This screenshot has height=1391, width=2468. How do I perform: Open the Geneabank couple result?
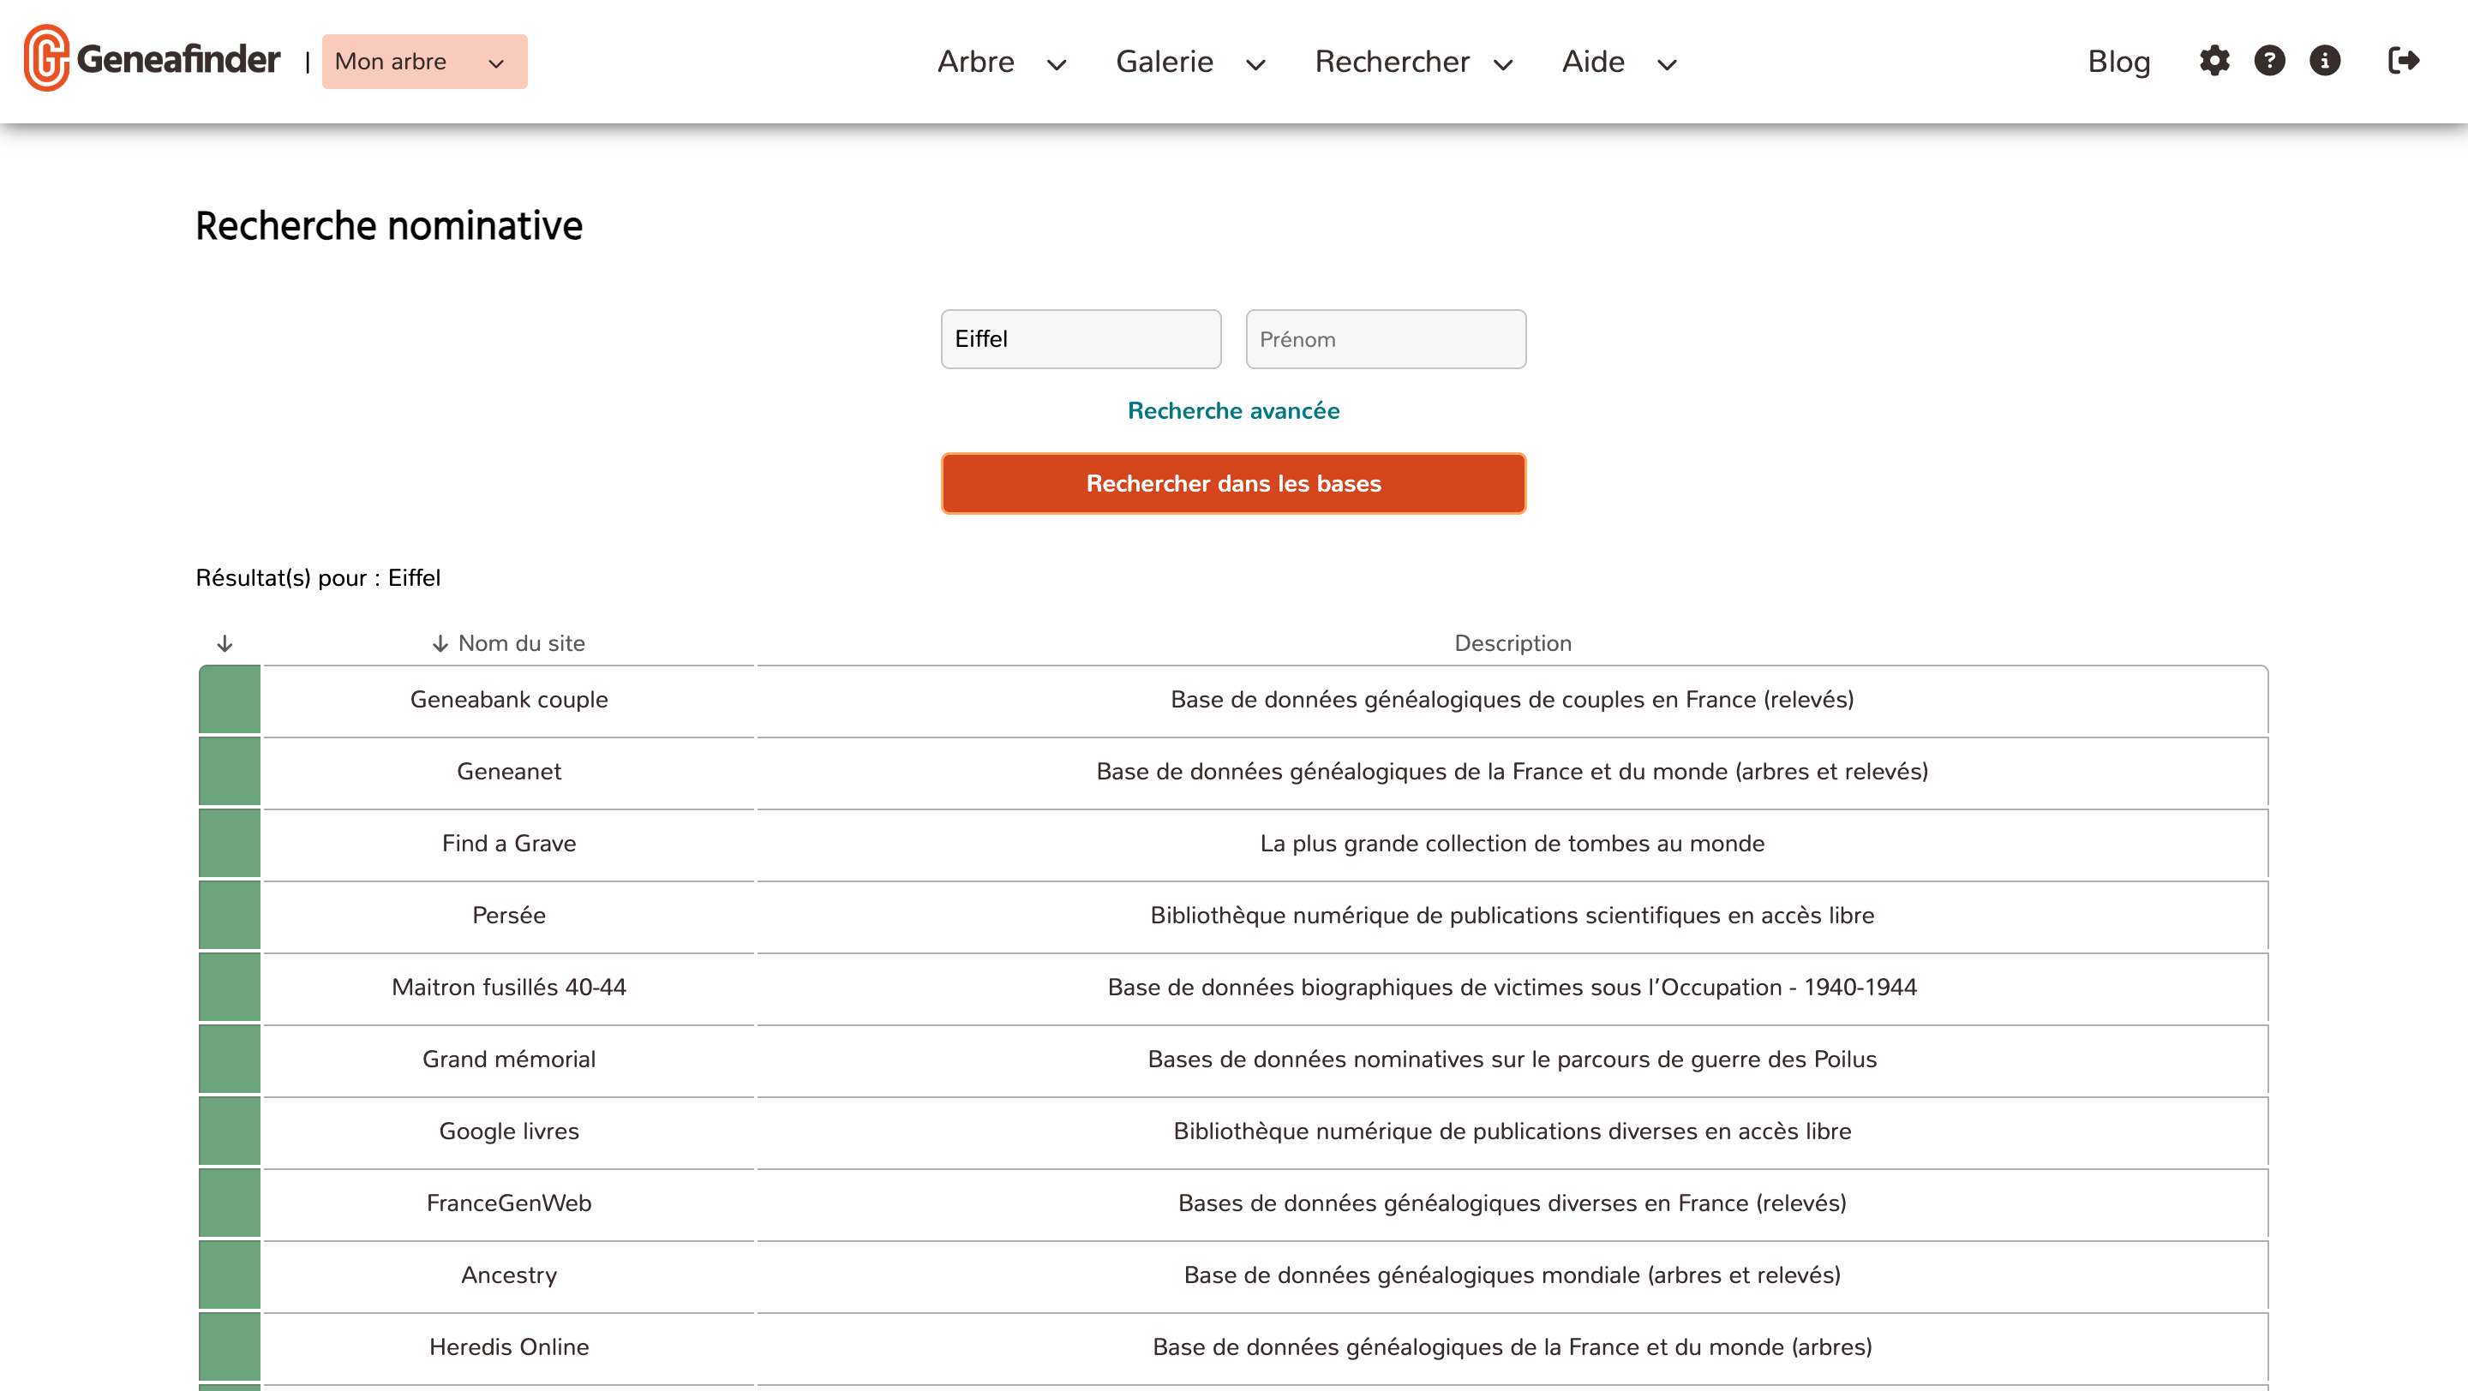click(509, 700)
